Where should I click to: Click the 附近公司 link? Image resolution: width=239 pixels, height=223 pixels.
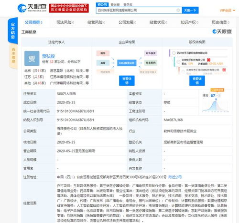pyautogui.click(x=175, y=177)
